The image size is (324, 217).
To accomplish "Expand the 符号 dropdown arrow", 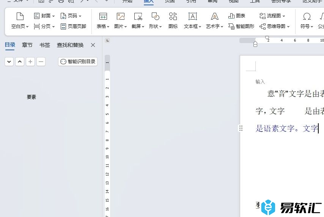I will click(x=311, y=26).
